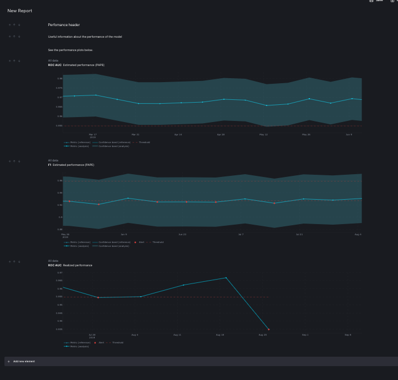Viewport: 398px width, 380px height.
Task: Click the Save icon at top right
Action: pos(371,1)
